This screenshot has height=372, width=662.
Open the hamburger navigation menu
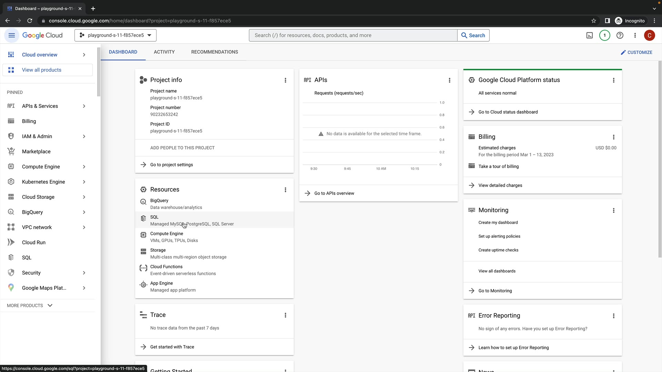[11, 35]
